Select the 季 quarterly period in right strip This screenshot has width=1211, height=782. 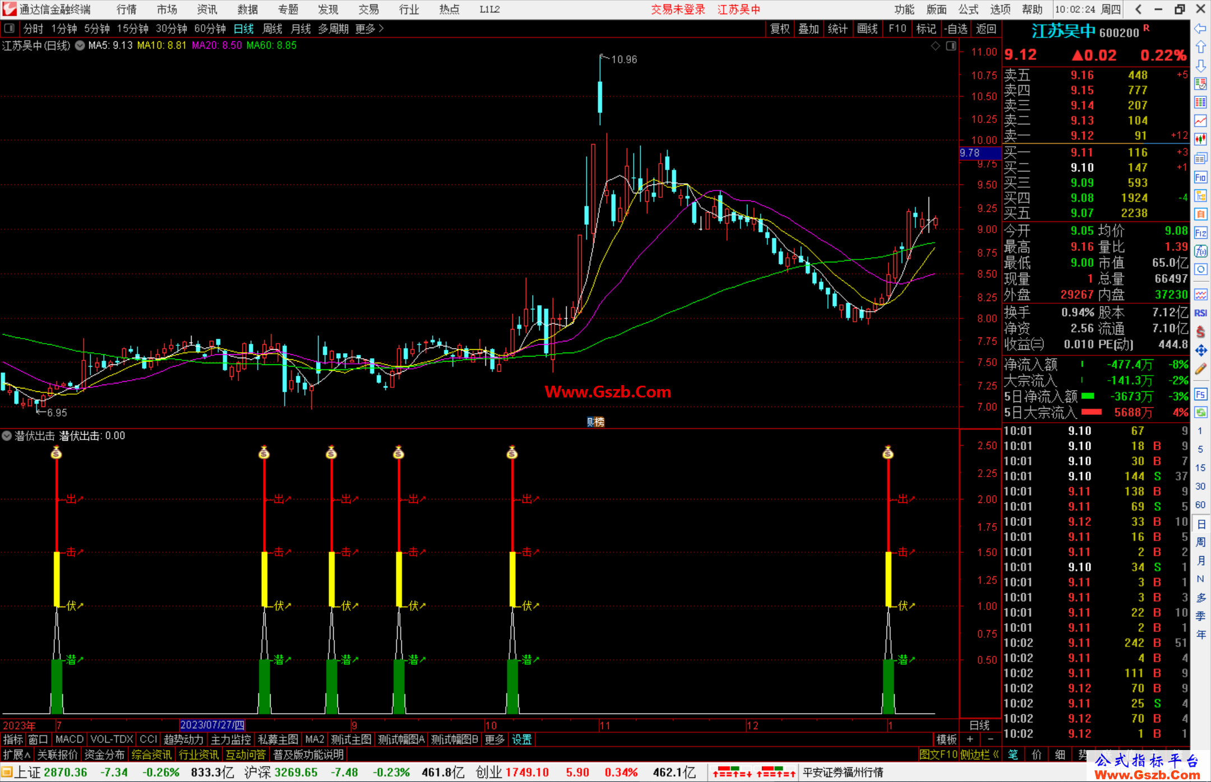[x=1200, y=616]
